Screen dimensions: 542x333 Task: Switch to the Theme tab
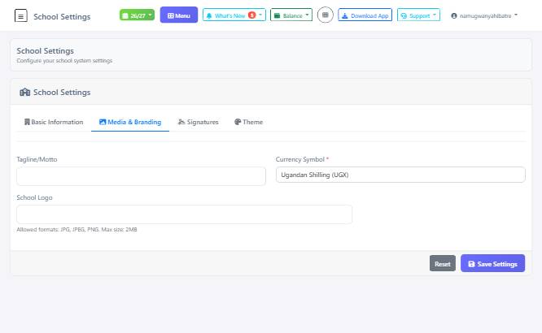pos(248,122)
